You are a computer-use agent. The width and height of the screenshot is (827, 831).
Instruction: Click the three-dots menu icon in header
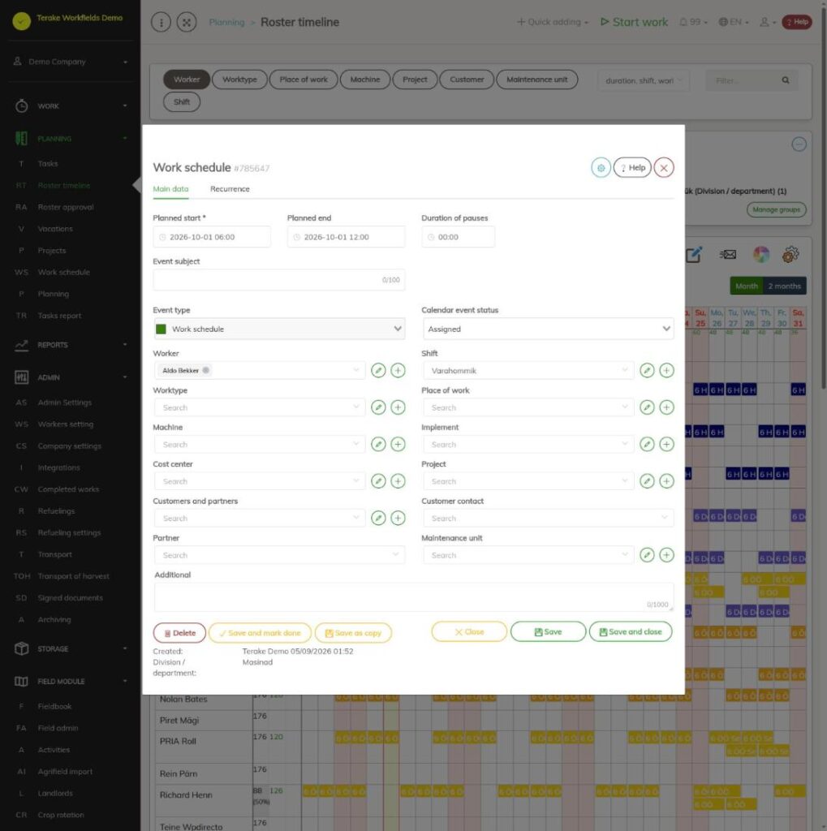point(162,22)
